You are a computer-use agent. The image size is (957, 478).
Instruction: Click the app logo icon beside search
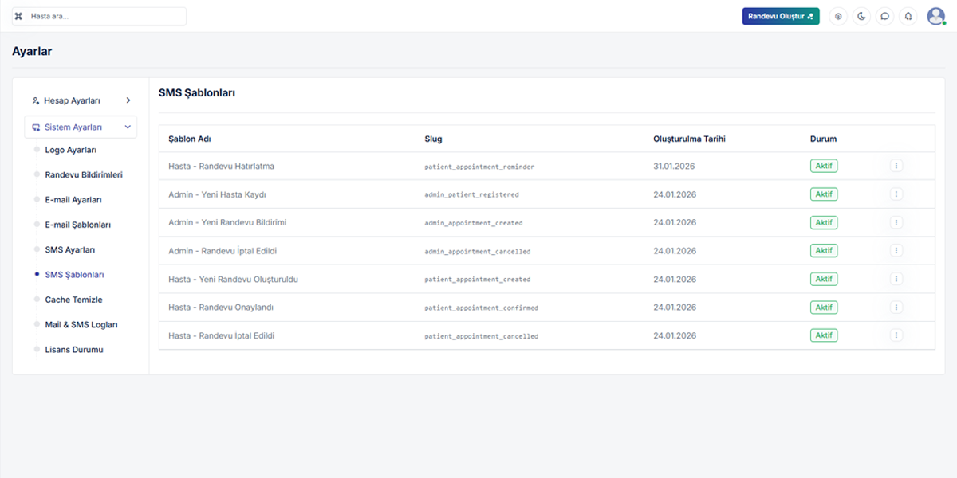click(18, 16)
